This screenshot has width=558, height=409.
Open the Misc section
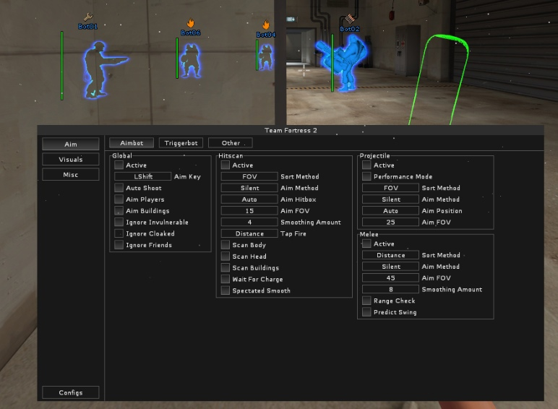[70, 175]
